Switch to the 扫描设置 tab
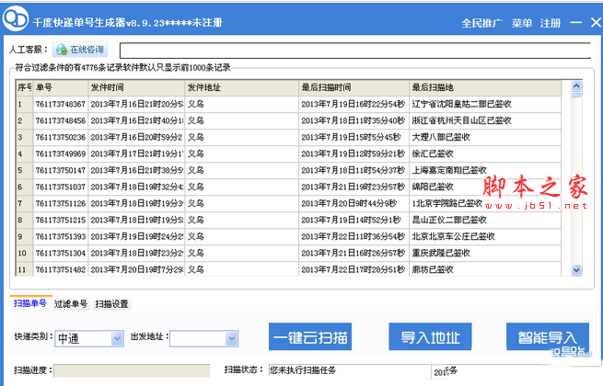This screenshot has width=603, height=386. (112, 304)
